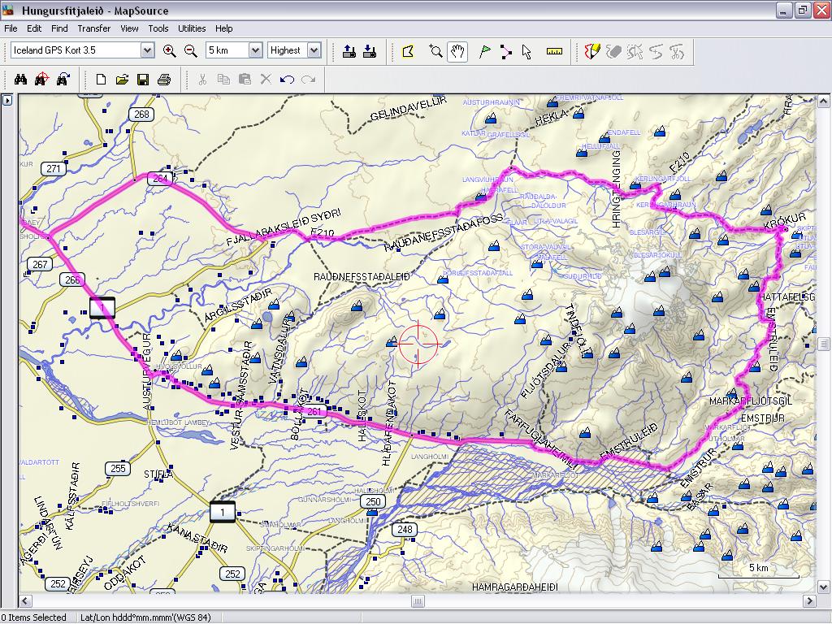
Task: Expand the 5 km zoom scale dropdown
Action: coord(254,50)
